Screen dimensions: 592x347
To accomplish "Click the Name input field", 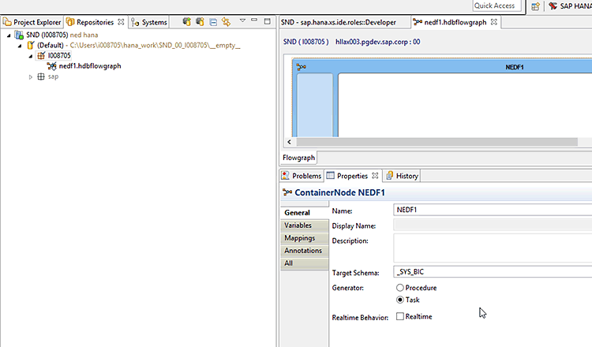I will (x=493, y=210).
